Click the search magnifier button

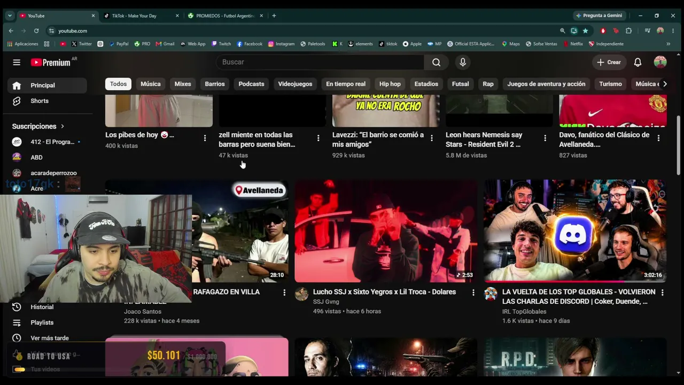[436, 63]
